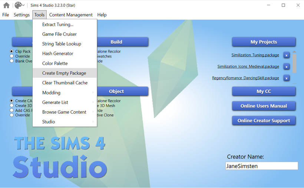Click the color palette theme icon
304x188 pixels.
tap(18, 5)
